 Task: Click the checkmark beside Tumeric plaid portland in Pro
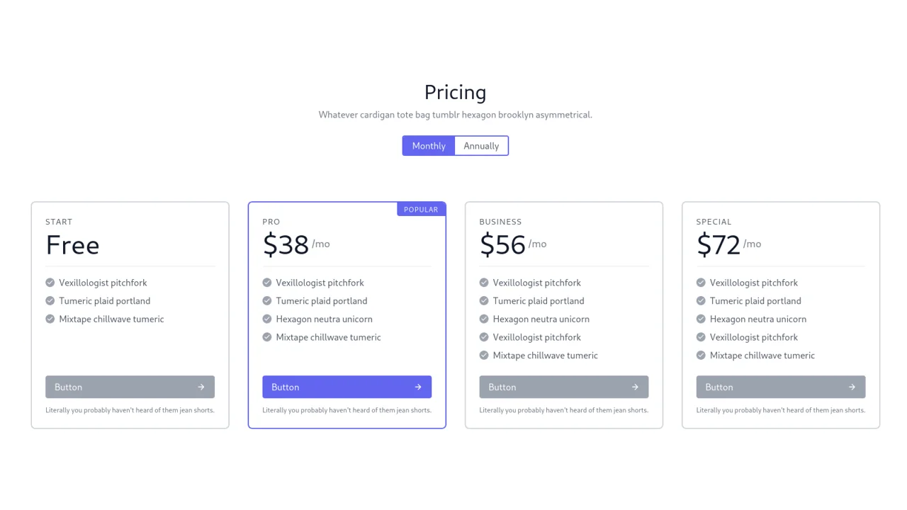coord(266,301)
